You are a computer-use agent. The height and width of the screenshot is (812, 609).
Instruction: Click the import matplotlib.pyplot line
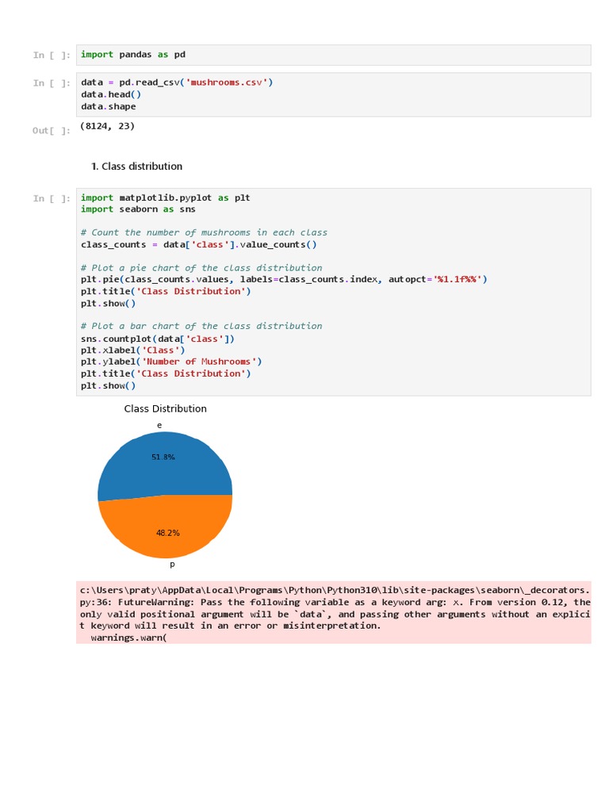tap(165, 197)
